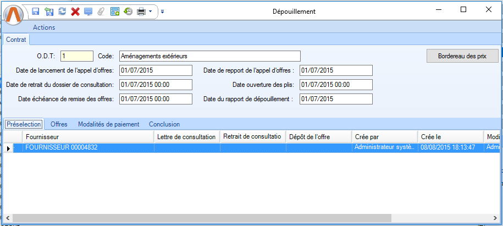
Task: Open the quick access toolbar customize arrow
Action: point(162,11)
